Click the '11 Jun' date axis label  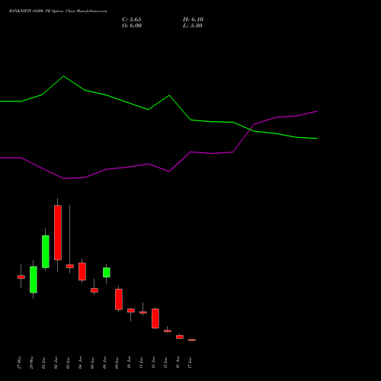pyautogui.click(x=142, y=363)
